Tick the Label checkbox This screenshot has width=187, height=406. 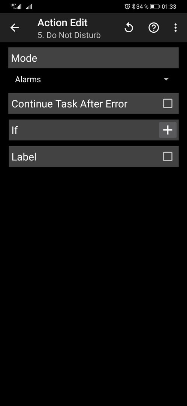pyautogui.click(x=168, y=156)
